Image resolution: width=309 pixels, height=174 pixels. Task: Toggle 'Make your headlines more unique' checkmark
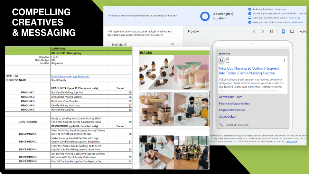(x=250, y=18)
